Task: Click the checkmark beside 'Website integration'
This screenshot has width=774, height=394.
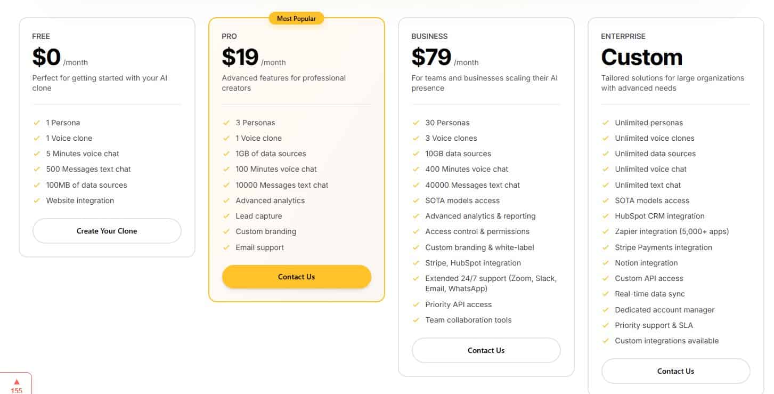Action: tap(37, 200)
